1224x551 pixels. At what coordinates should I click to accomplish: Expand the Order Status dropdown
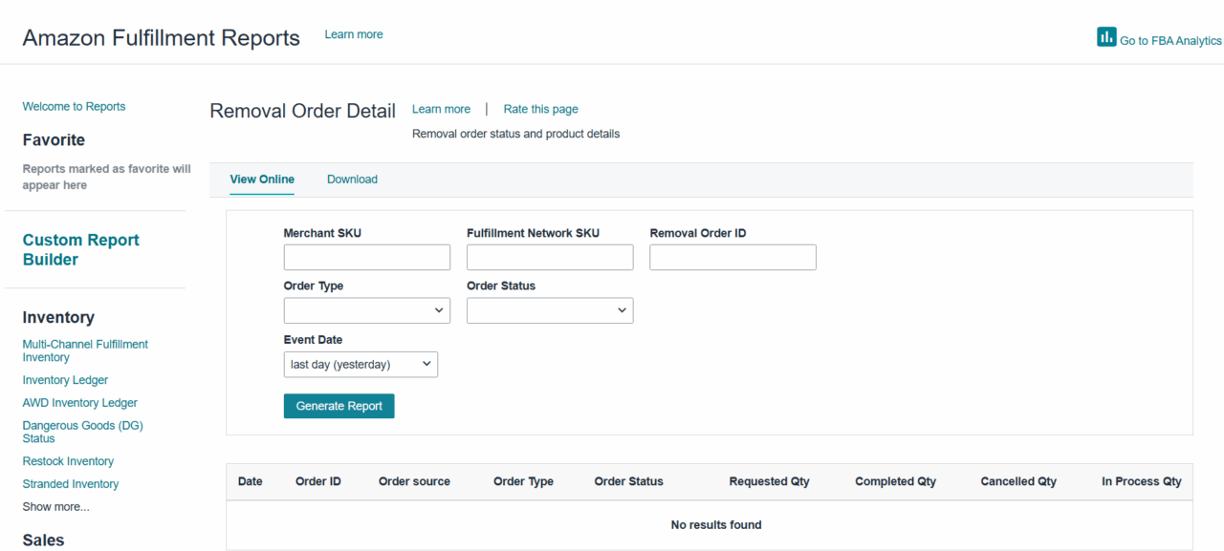click(x=550, y=310)
